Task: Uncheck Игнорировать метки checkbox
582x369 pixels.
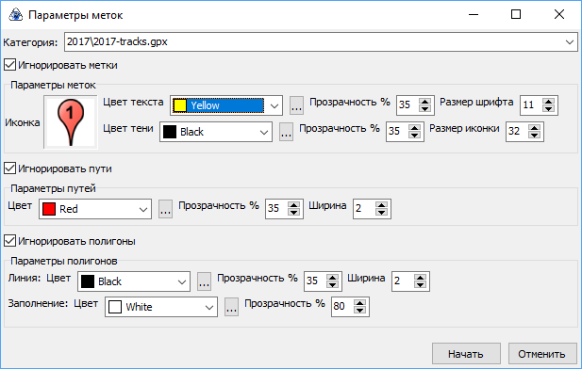Action: 9,65
